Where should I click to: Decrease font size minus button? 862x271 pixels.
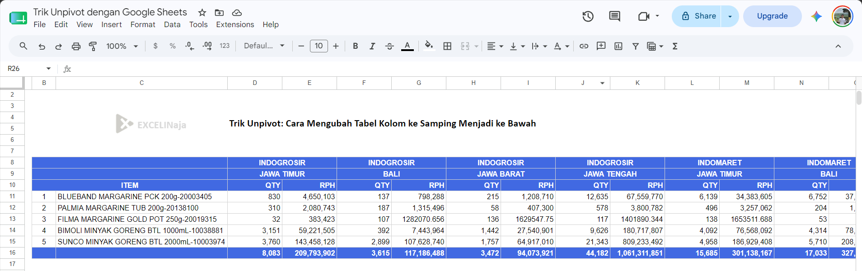(x=301, y=46)
